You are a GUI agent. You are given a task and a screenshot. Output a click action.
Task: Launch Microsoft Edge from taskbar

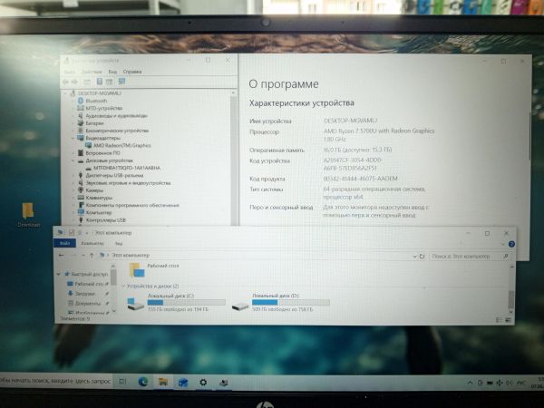[142, 382]
